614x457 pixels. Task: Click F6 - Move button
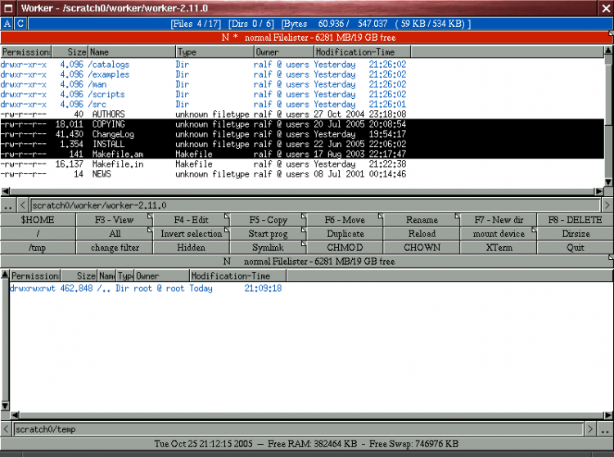[345, 220]
